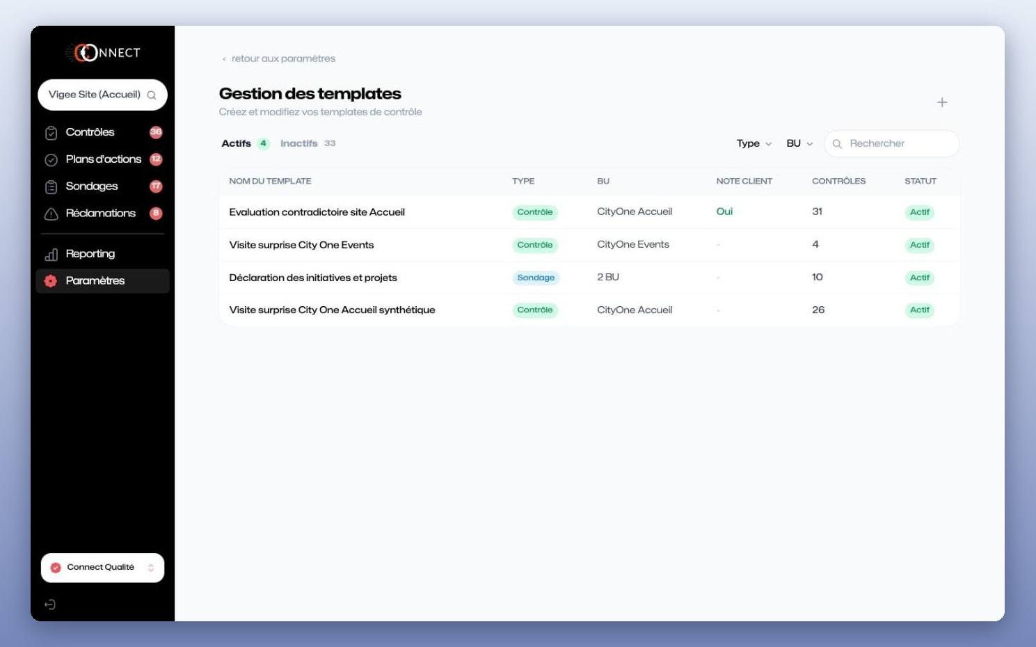Click the CityOne Events BU cell
The height and width of the screenshot is (647, 1036).
click(633, 244)
